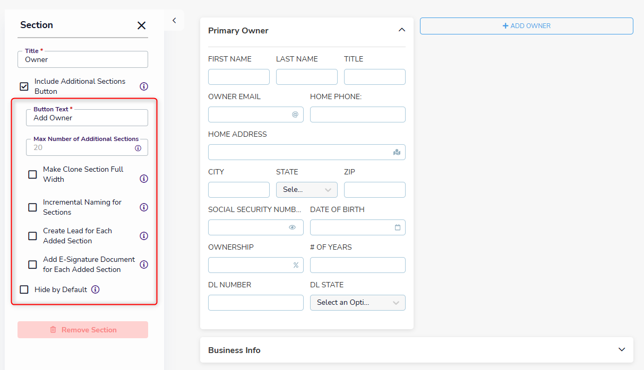Open info icon for Incremental Naming for Sections
Viewport: 644px width, 370px height.
tap(143, 207)
